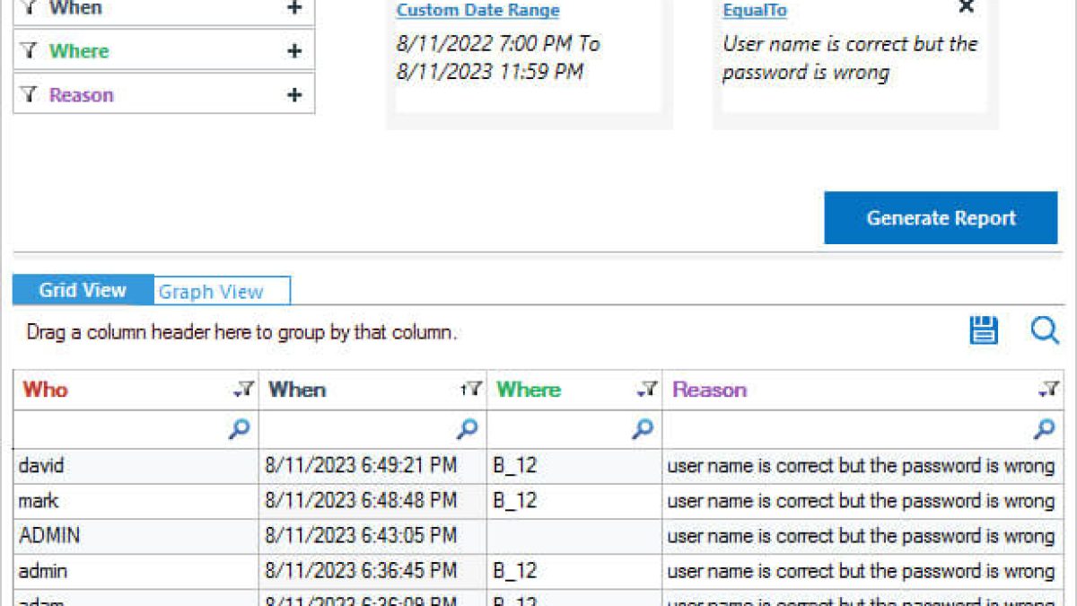Open the Custom Date Range link
The image size is (1077, 606).
477,11
